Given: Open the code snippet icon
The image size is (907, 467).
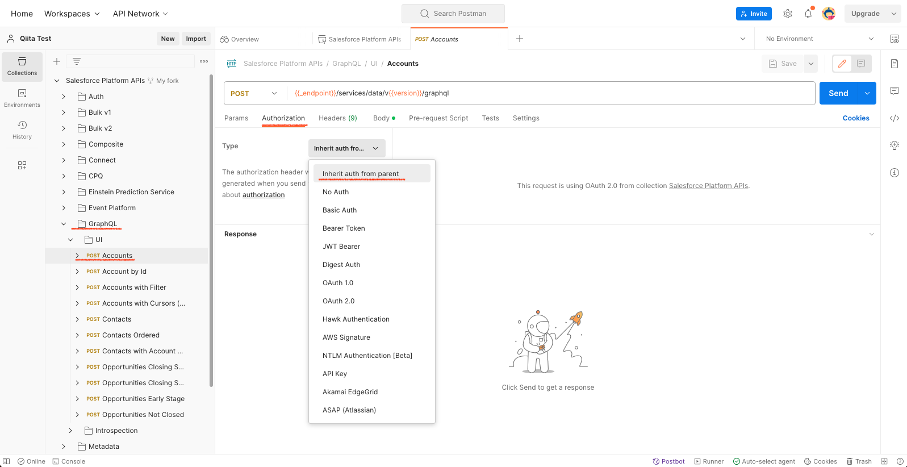Looking at the screenshot, I should point(895,118).
